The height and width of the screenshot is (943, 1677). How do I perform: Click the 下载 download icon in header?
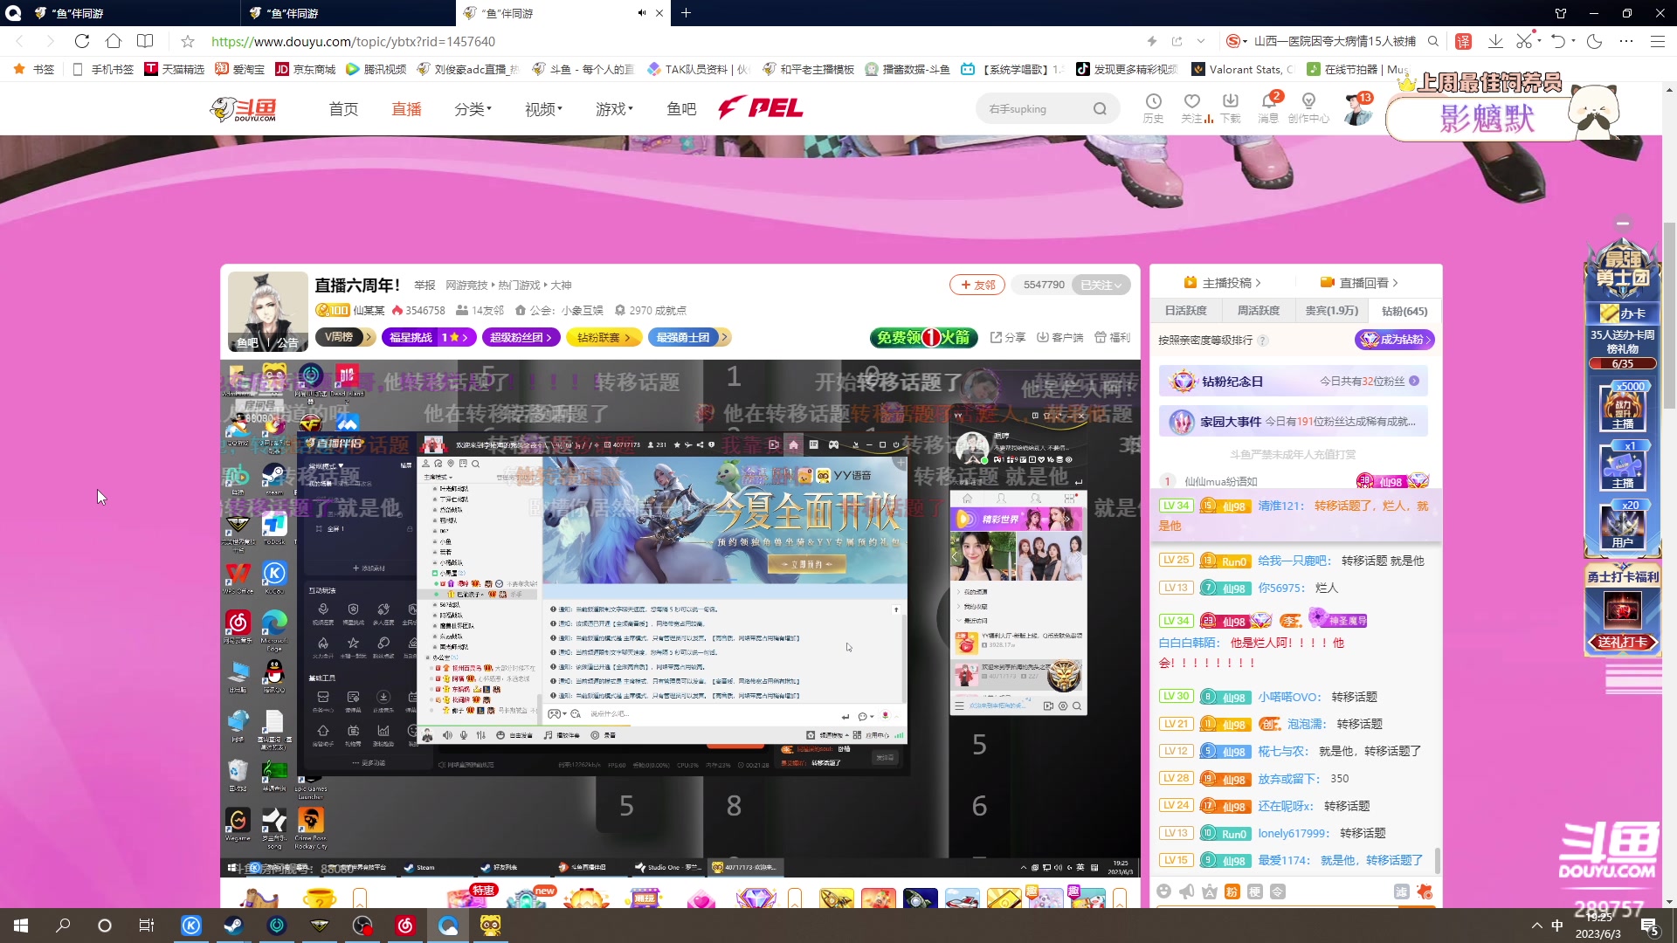click(x=1231, y=101)
